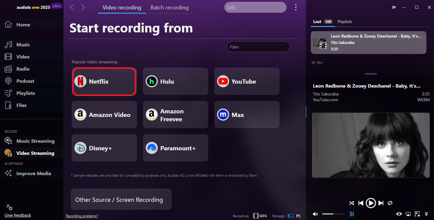Click the audials one 2025 logo
Image resolution: width=434 pixels, height=220 pixels.
[x=33, y=7]
